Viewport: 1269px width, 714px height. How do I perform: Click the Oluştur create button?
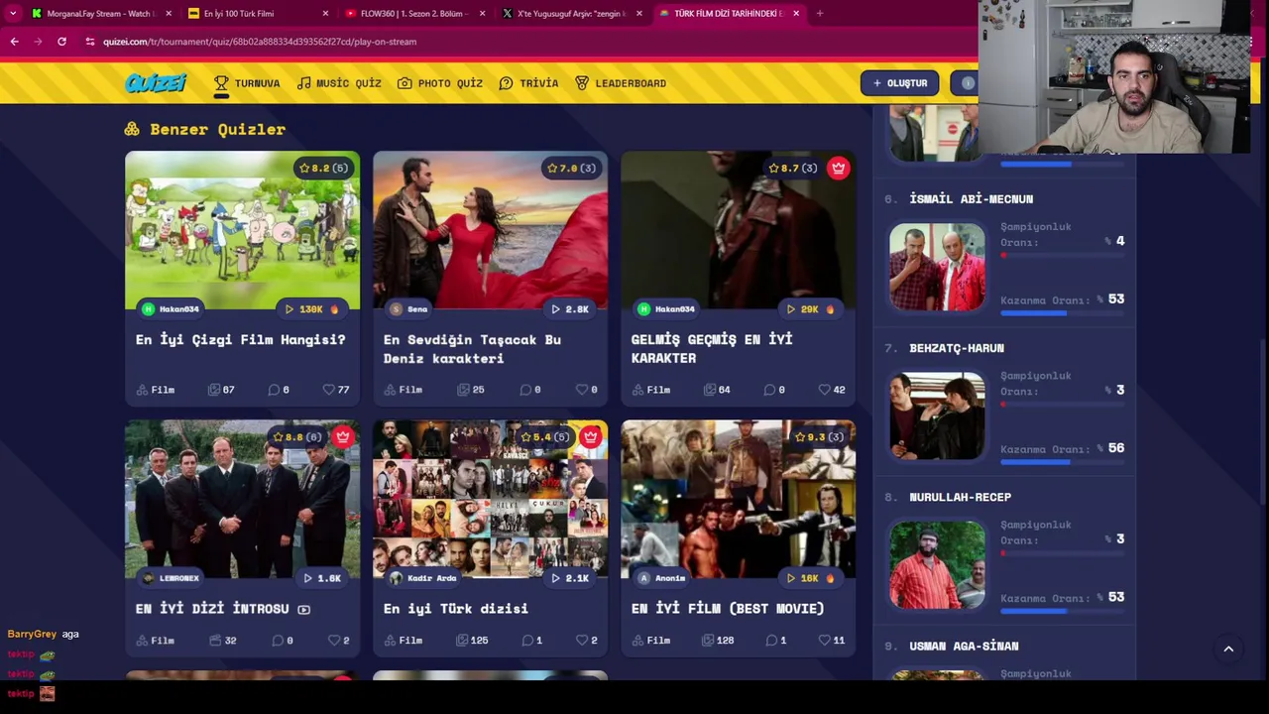tap(899, 83)
